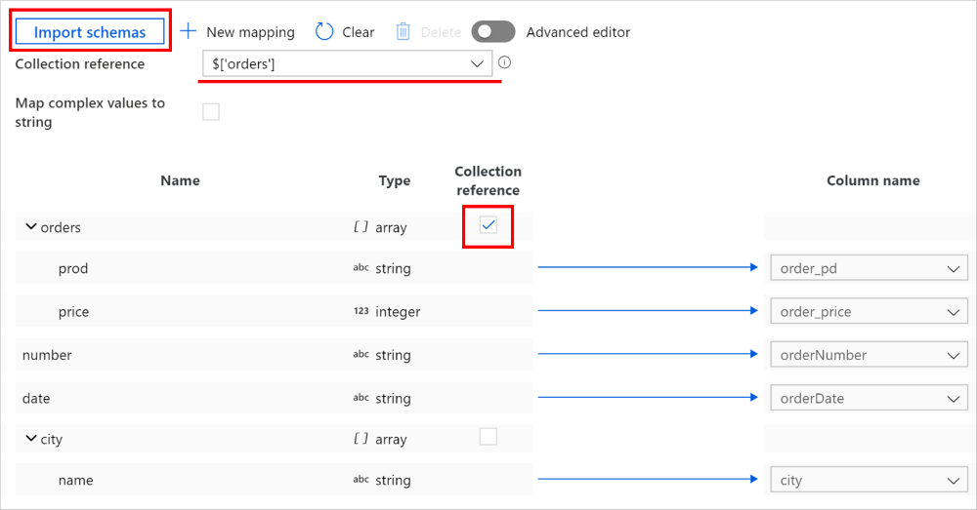This screenshot has height=510, width=977.
Task: Click the string type icon for prod
Action: (361, 268)
